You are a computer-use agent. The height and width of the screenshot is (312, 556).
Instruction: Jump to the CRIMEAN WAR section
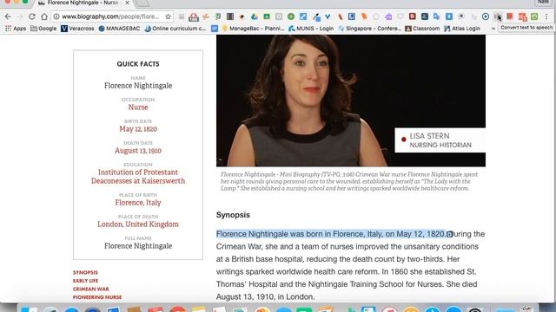click(x=90, y=289)
